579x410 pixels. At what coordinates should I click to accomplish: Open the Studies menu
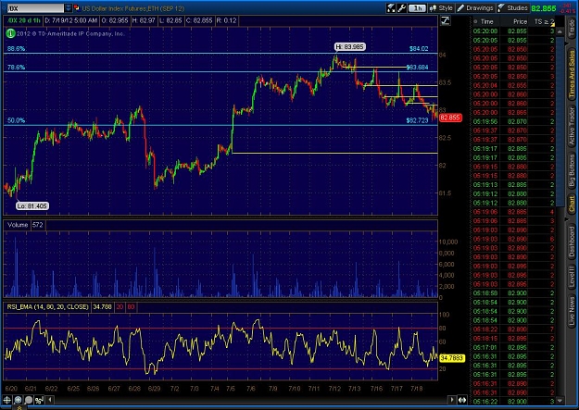[513, 8]
